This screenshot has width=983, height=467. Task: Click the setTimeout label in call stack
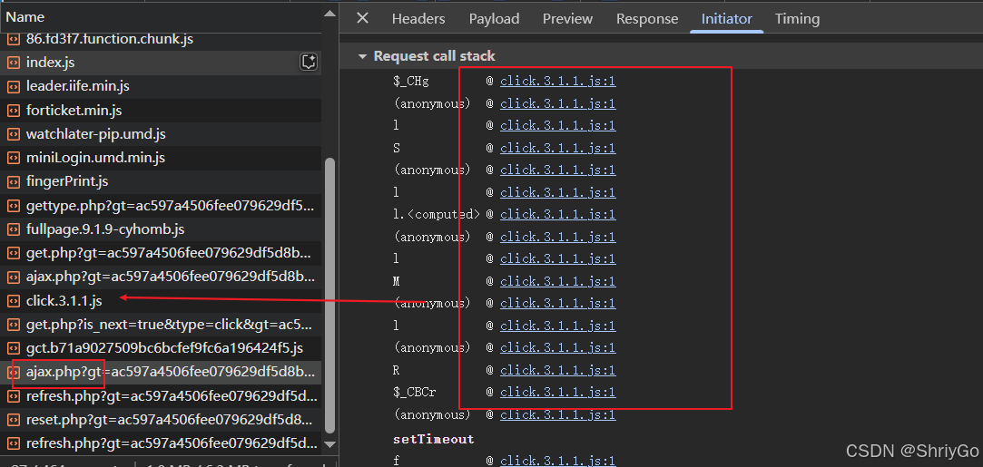click(x=433, y=439)
